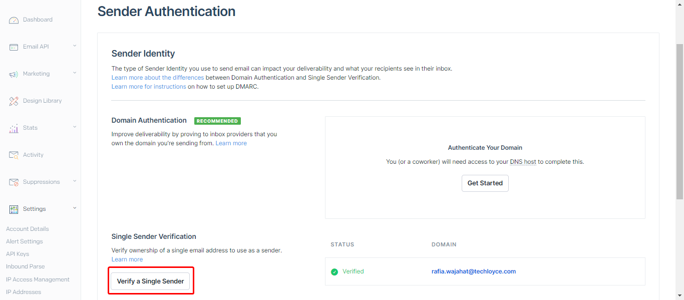Click the Sender Identity heading
The width and height of the screenshot is (684, 300).
(x=143, y=54)
